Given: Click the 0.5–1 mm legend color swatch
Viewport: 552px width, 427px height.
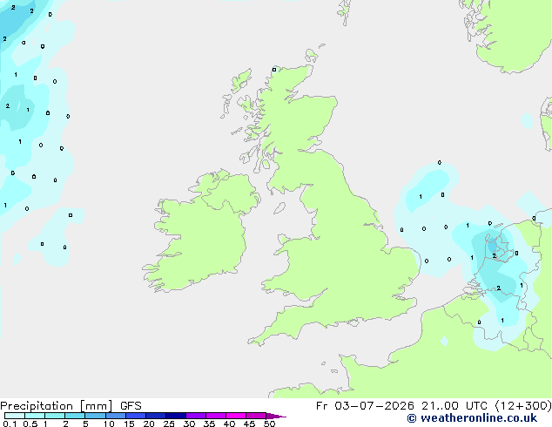Looking at the screenshot, I should [x=35, y=416].
